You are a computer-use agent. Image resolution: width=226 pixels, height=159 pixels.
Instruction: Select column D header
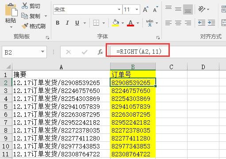coord(203,67)
